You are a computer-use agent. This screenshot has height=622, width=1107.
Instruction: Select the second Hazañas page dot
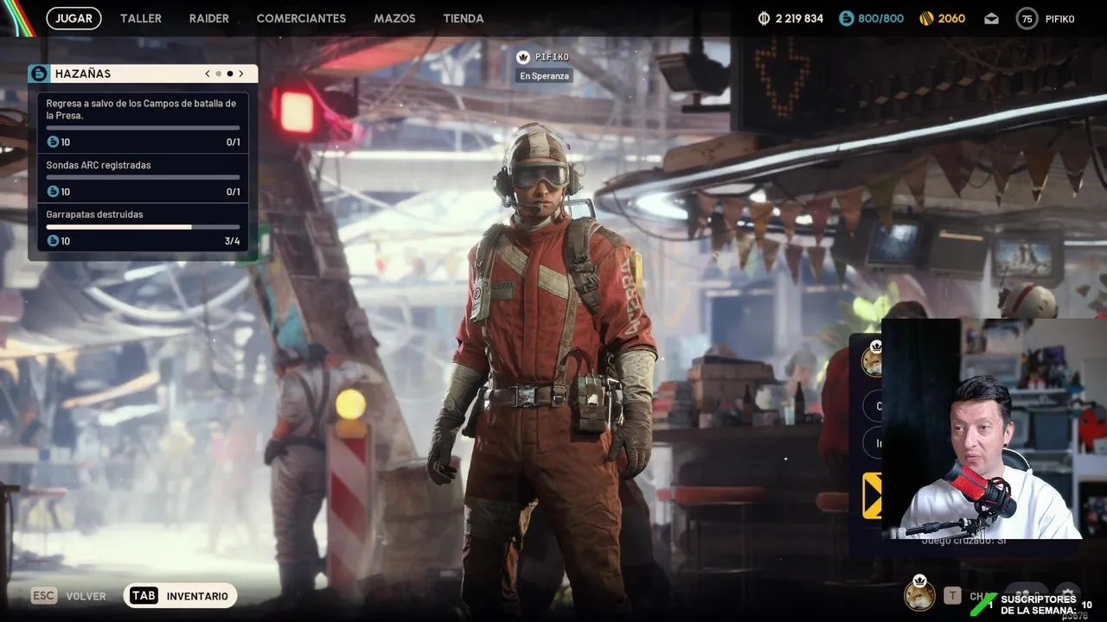pos(230,73)
